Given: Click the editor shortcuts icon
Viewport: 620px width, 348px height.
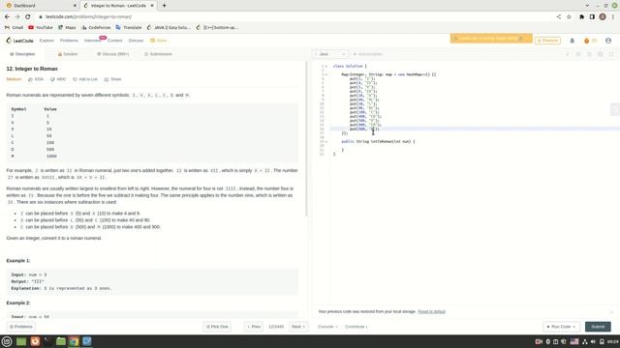Looking at the screenshot, I should (x=578, y=54).
